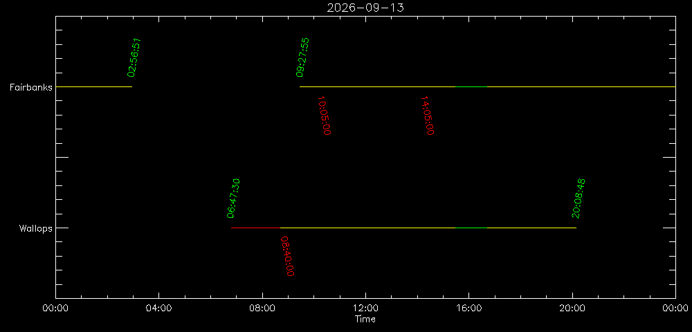Click the 16:00 tick label

[468, 308]
